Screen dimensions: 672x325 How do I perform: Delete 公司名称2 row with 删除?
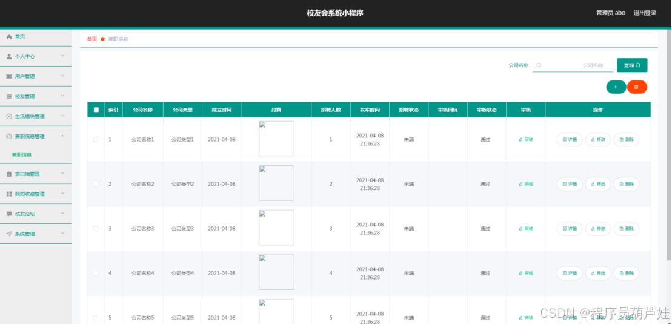coord(627,184)
